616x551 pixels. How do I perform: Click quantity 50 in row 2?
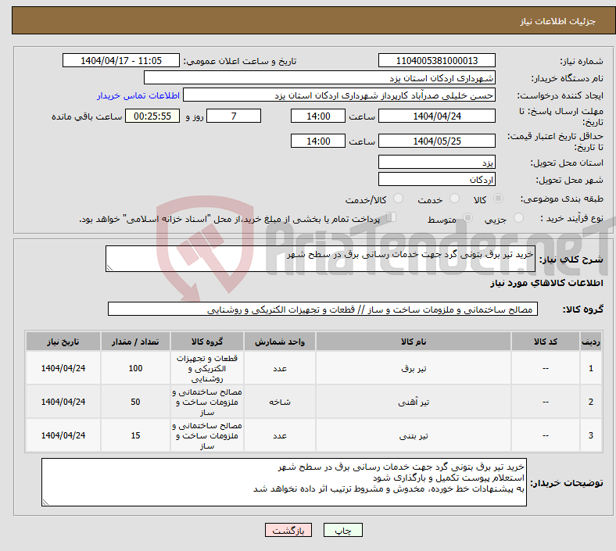135,402
